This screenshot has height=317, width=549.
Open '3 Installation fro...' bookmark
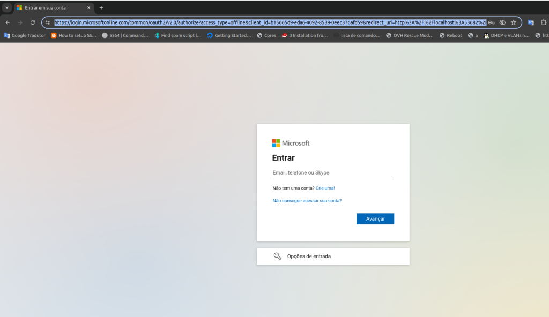coord(305,35)
